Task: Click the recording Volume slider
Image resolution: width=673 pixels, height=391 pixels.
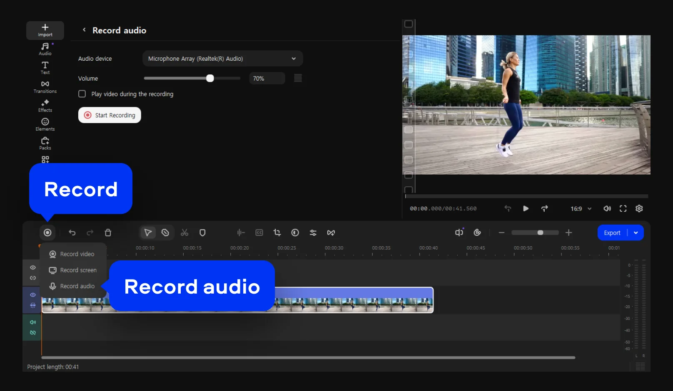Action: click(x=192, y=78)
